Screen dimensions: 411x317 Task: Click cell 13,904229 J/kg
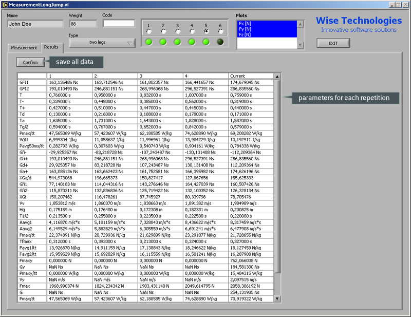(x=206, y=140)
